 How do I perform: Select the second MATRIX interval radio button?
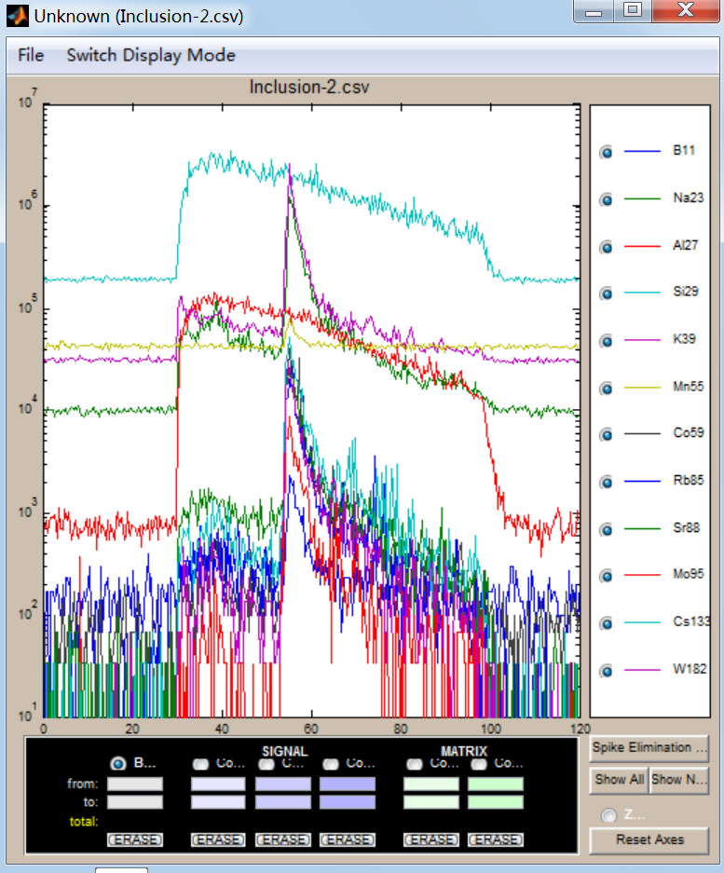click(x=479, y=764)
